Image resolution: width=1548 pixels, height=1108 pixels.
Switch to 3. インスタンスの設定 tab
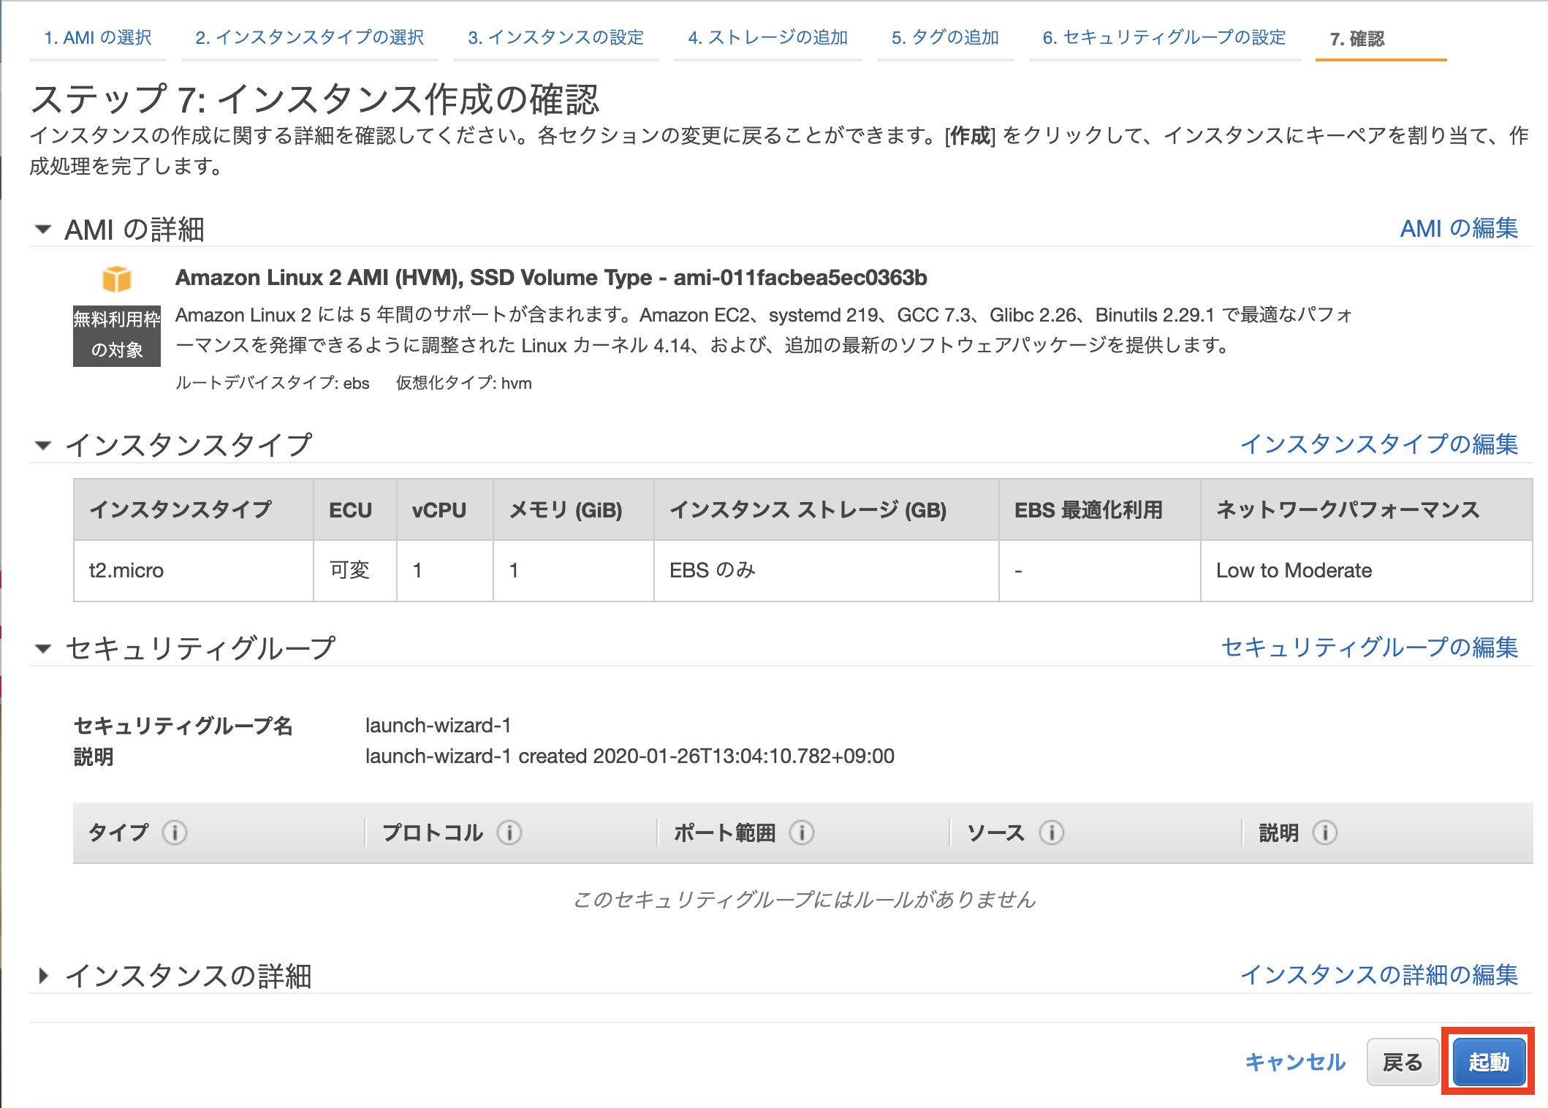click(556, 38)
